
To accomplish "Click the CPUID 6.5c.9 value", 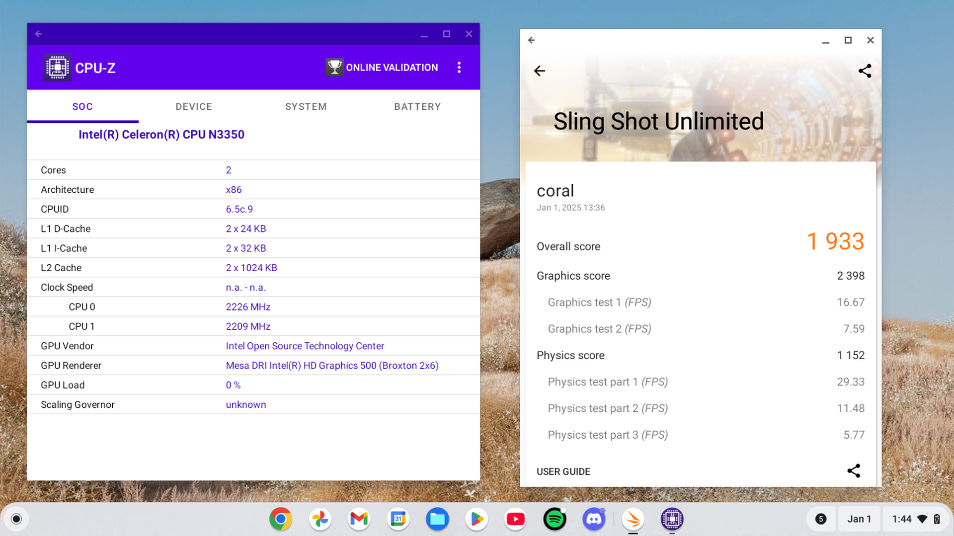I will [239, 209].
